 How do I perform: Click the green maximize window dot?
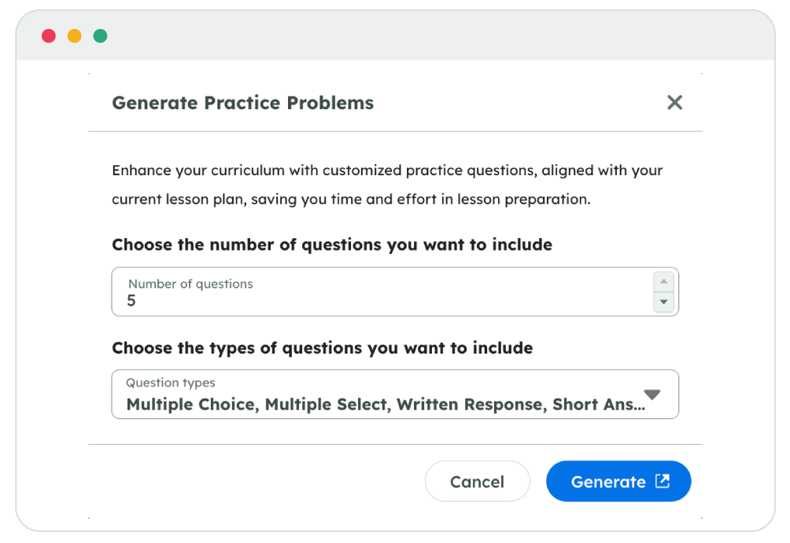100,36
